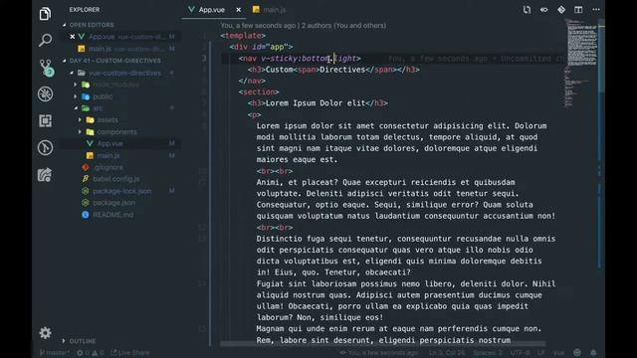Place cursor on the <template> line
The width and height of the screenshot is (637, 358).
tap(243, 36)
